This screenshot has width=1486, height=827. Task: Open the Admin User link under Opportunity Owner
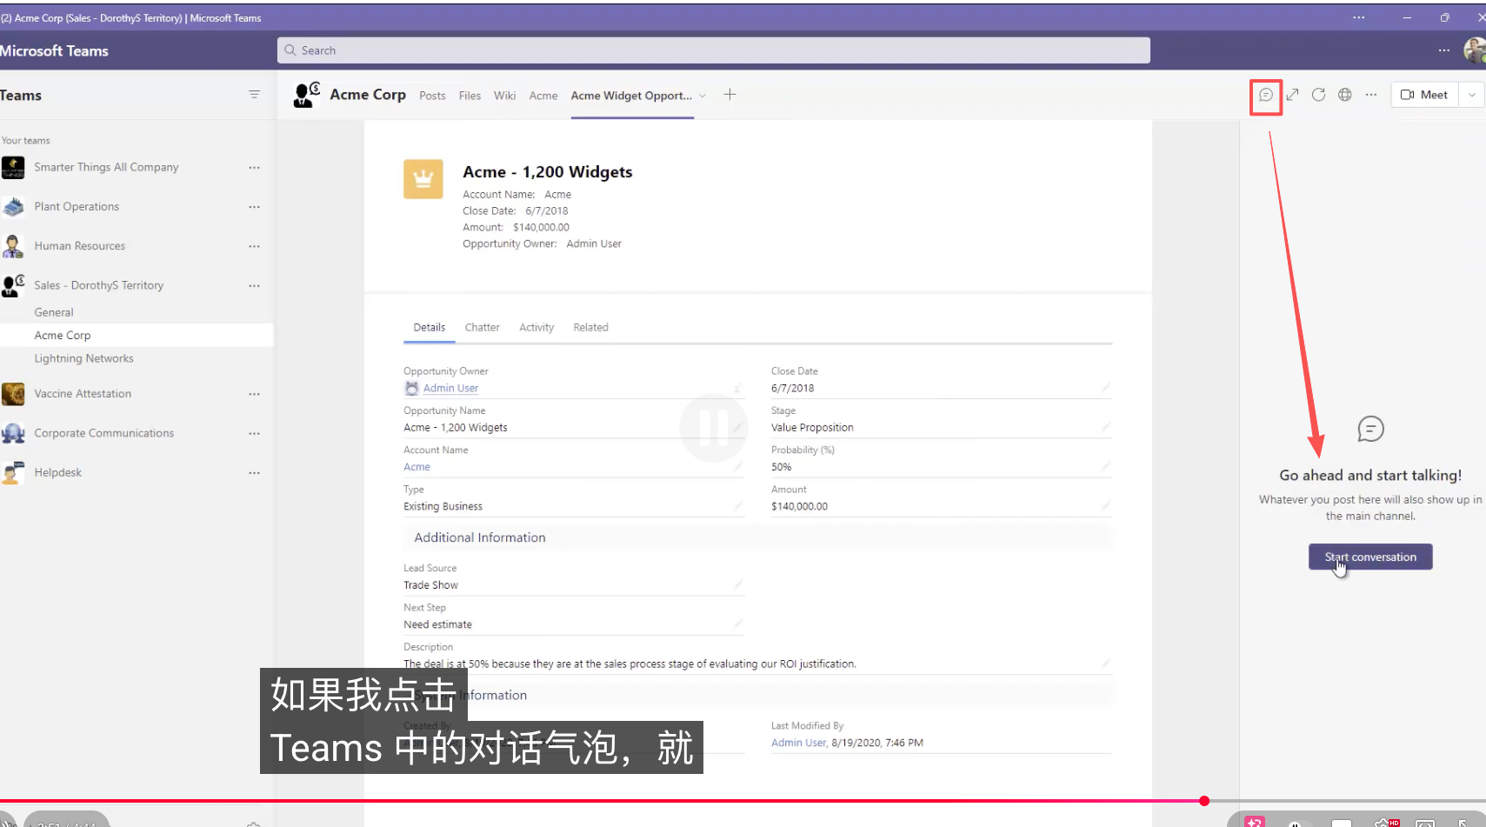(450, 389)
